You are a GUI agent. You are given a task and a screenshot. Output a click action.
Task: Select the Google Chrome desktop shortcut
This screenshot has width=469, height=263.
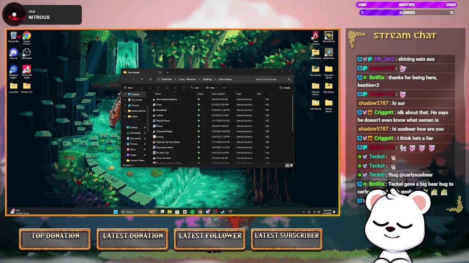tap(26, 38)
